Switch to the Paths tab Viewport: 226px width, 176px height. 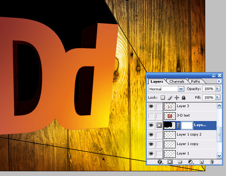(x=195, y=82)
